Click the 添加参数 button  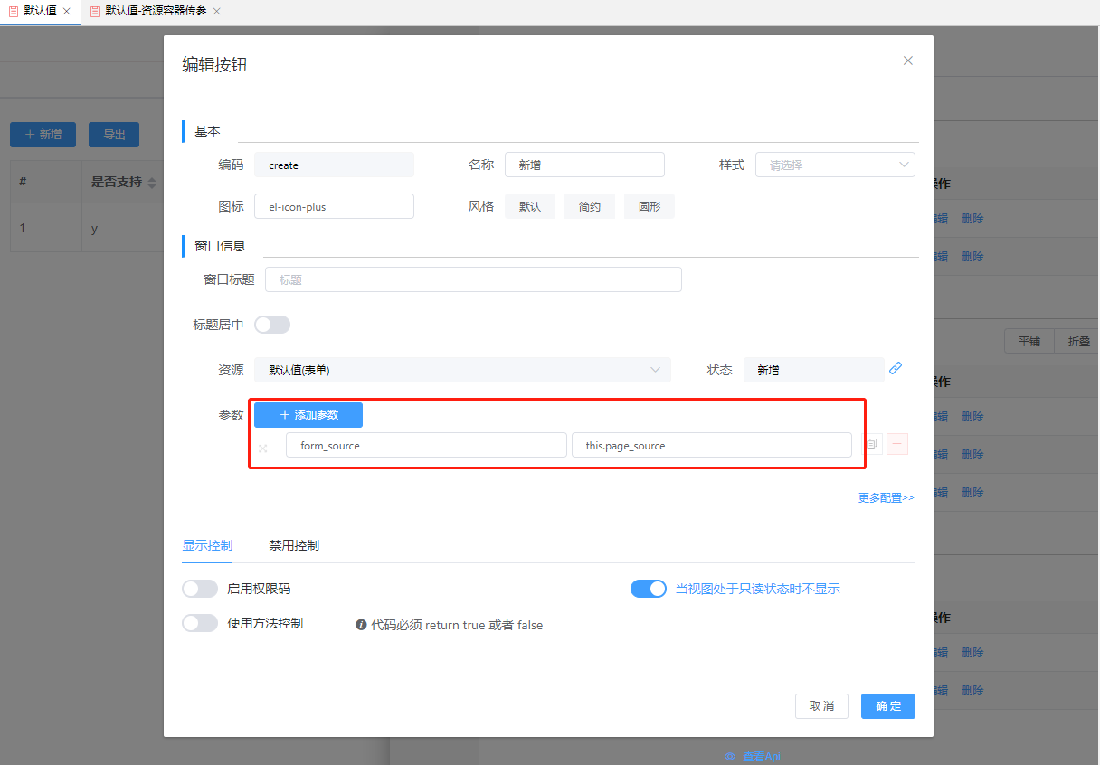(308, 415)
